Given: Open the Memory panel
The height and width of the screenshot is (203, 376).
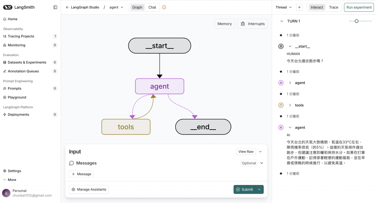Looking at the screenshot, I should point(224,24).
